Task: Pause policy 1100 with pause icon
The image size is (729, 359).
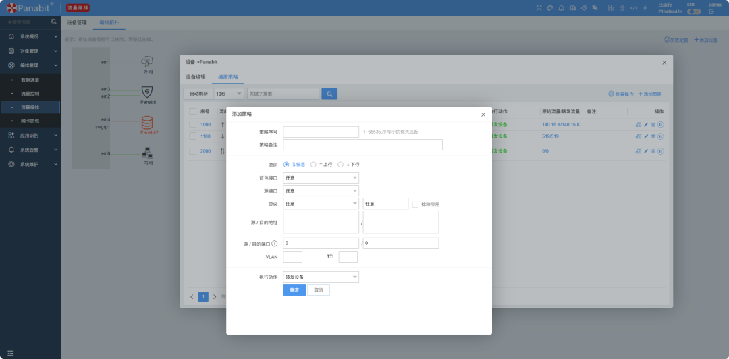Action: pyautogui.click(x=661, y=136)
